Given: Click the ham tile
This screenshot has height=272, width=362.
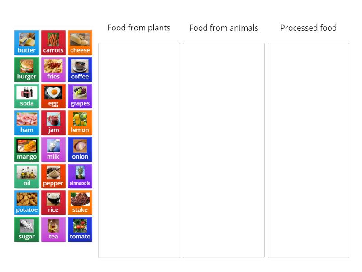Looking at the screenshot, I should pos(26,122).
